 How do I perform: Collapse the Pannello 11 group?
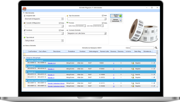click(26, 66)
